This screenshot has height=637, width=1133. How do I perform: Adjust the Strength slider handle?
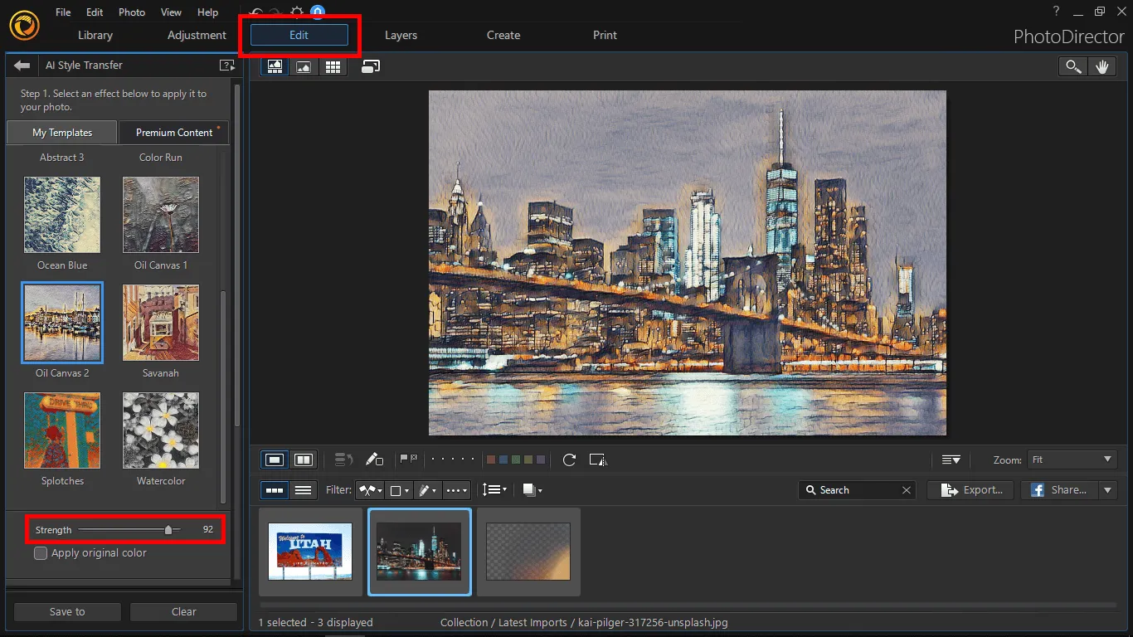(x=168, y=530)
